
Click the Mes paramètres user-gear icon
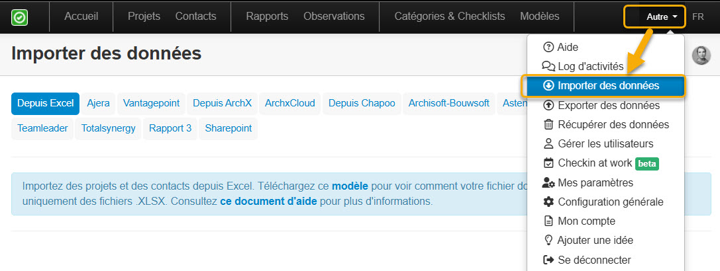coord(548,182)
